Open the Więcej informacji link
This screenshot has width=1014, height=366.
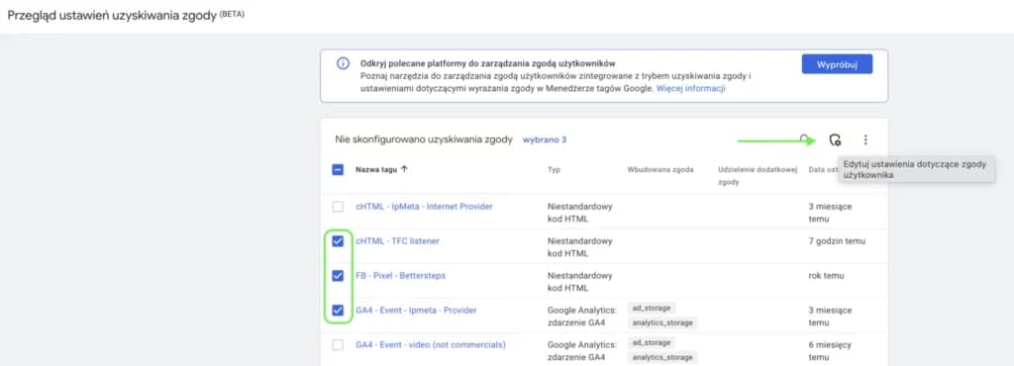690,88
